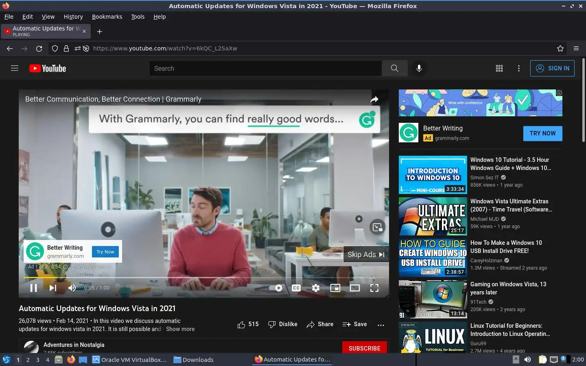Screen dimensions: 586x366
Task: Open the sidebar ad info icon
Action: [x=559, y=93]
